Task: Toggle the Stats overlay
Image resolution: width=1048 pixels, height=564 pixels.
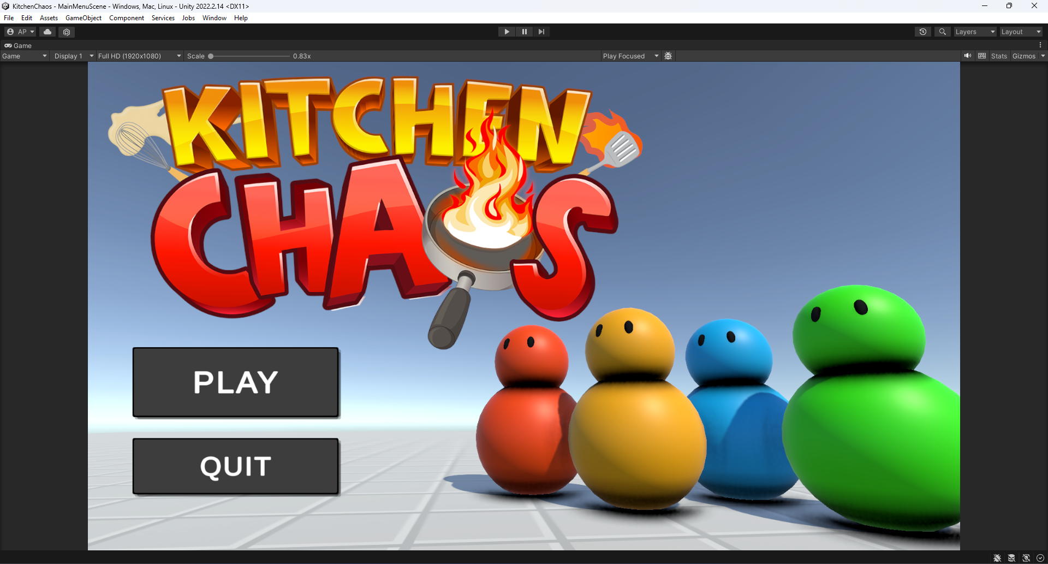Action: pos(999,56)
